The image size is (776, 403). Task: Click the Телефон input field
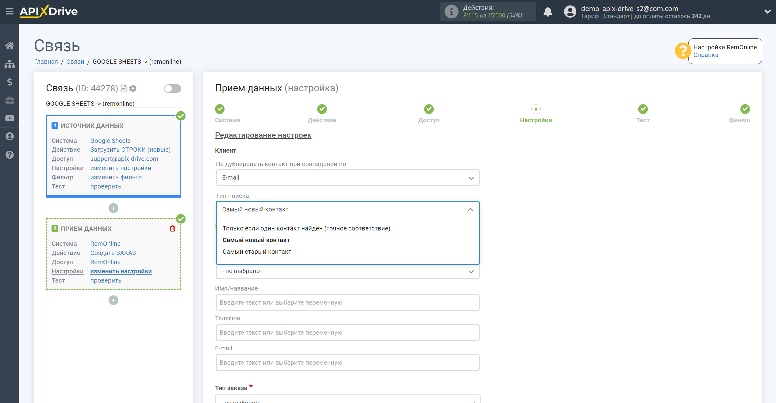[348, 333]
